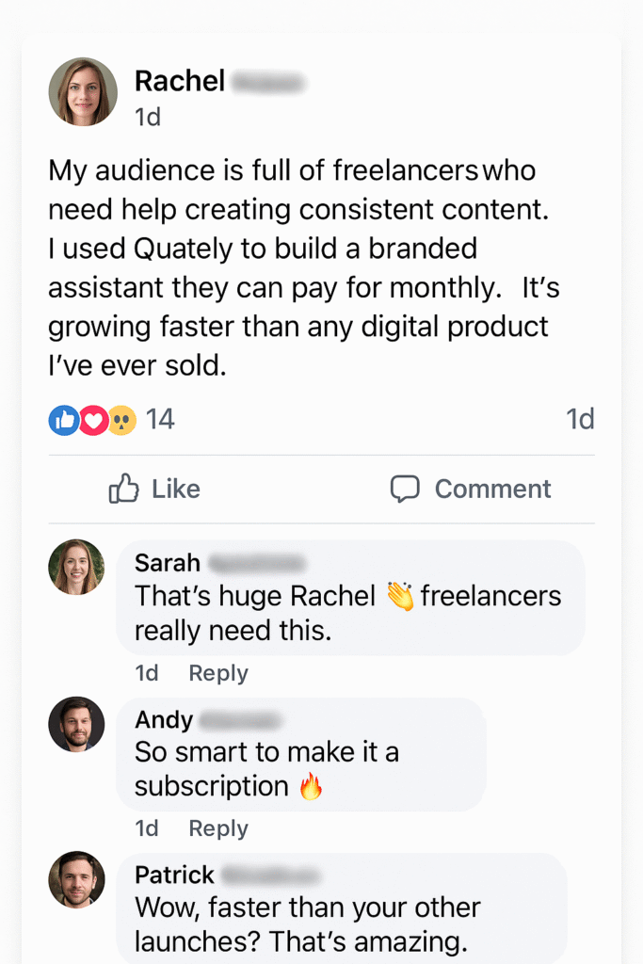Image resolution: width=643 pixels, height=964 pixels.
Task: Open Patrick's profile picture
Action: point(76,879)
